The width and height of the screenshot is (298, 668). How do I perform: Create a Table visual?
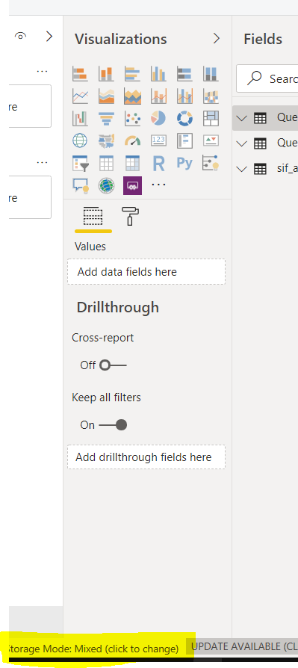pos(106,163)
